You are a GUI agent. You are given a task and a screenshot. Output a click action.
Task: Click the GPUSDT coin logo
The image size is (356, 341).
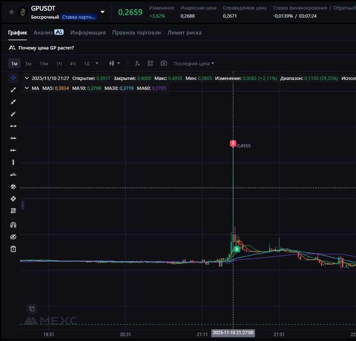tap(23, 12)
